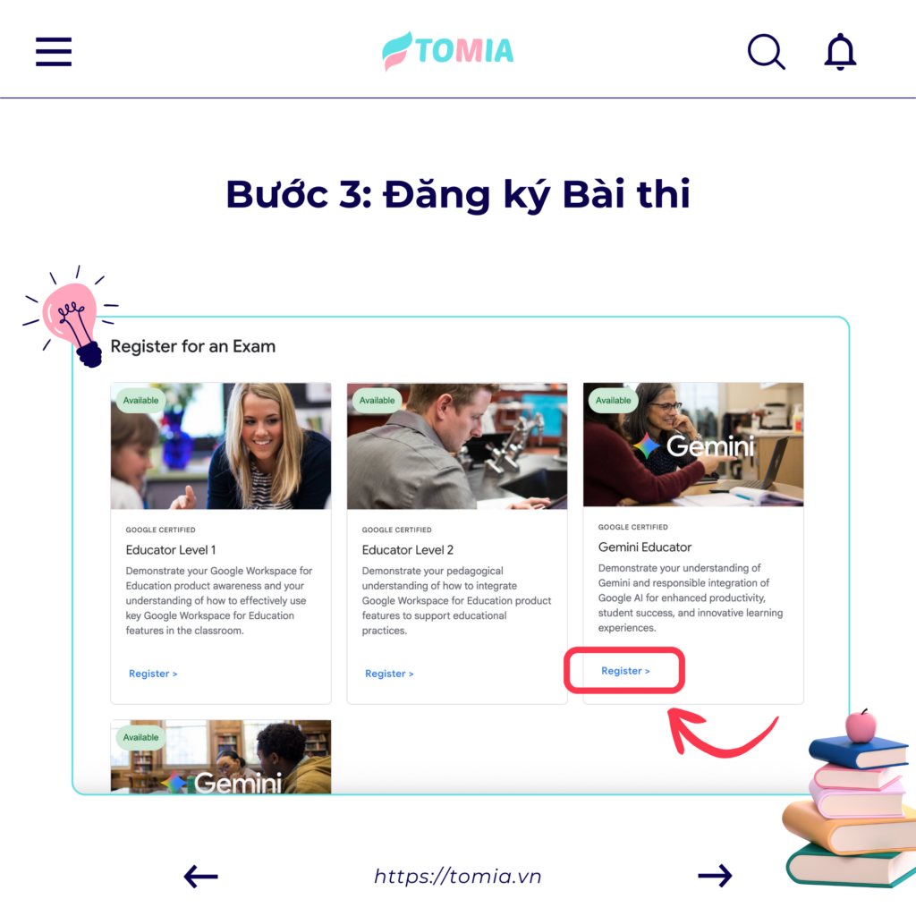Viewport: 916px width, 916px height.
Task: Click the bottom Gemini card thumbnail
Action: [x=221, y=757]
